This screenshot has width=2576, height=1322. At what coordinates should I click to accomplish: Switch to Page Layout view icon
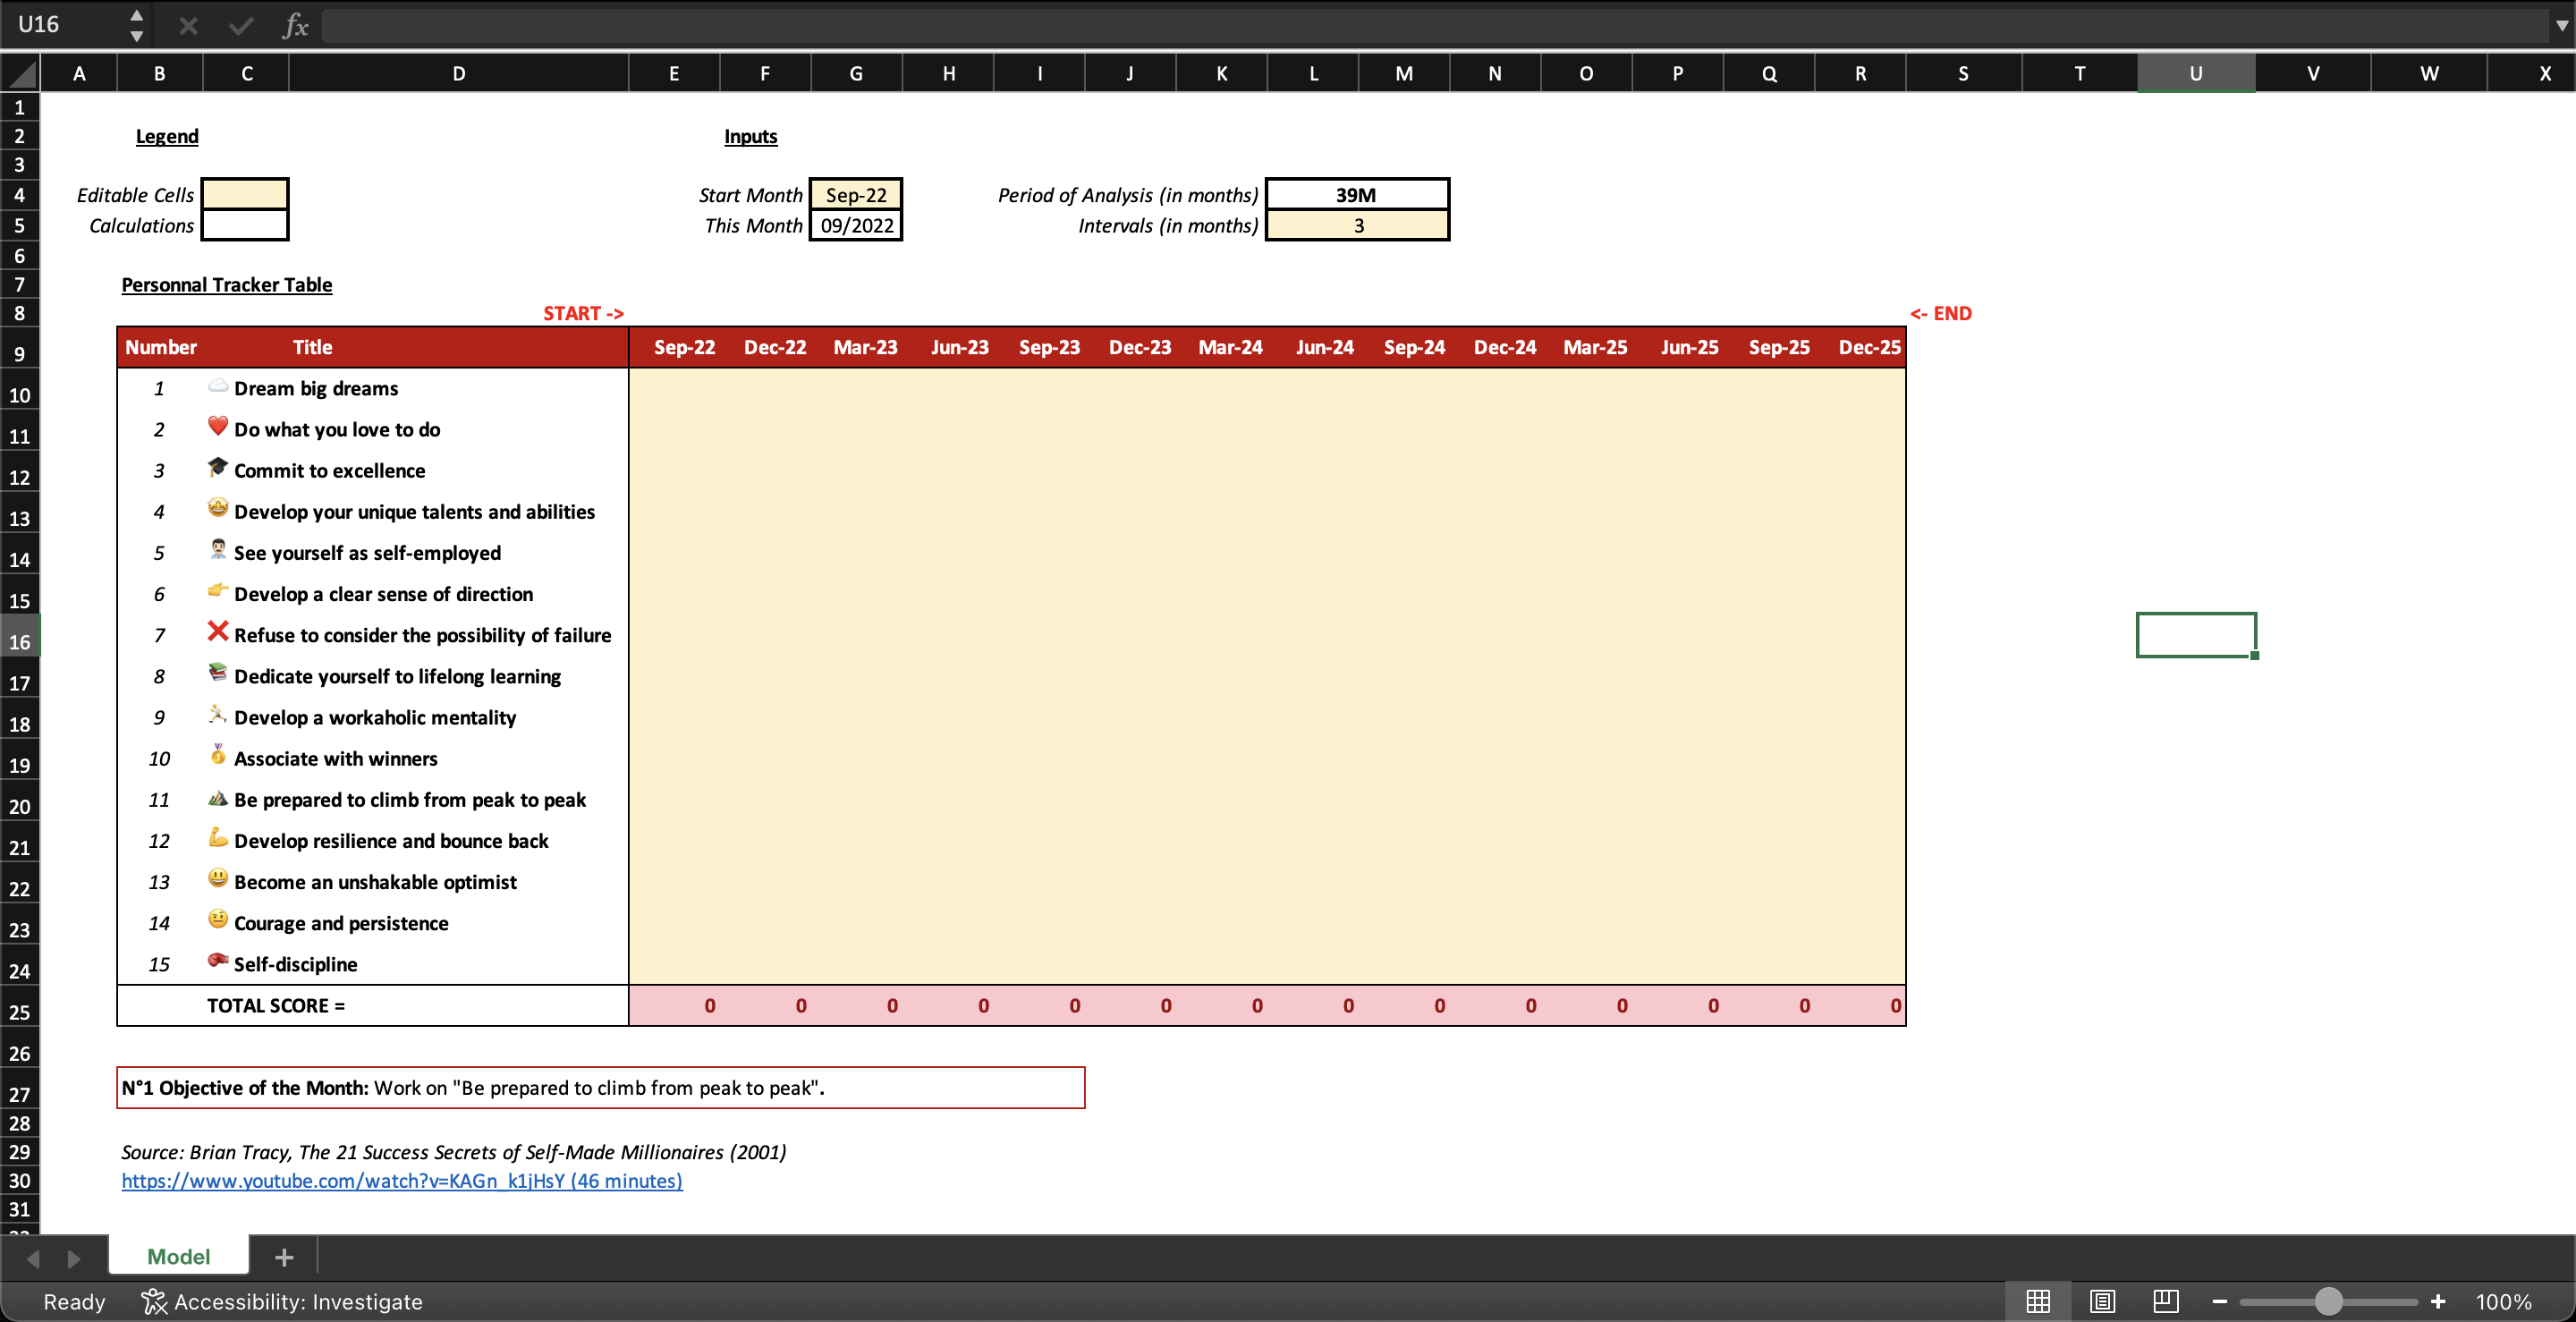(2102, 1301)
